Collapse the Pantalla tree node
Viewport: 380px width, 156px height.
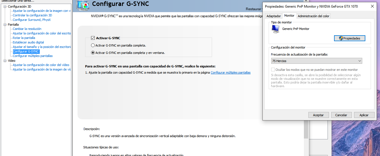[5, 25]
